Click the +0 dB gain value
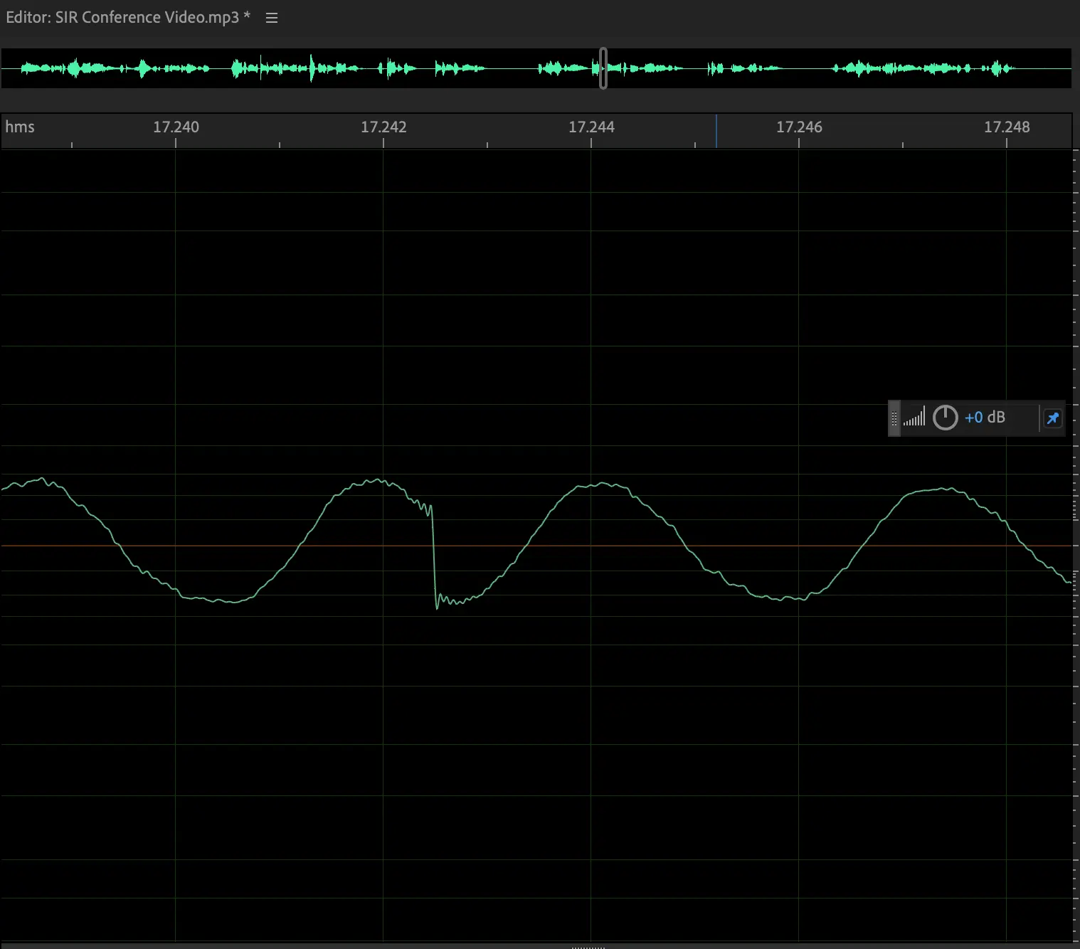The height and width of the screenshot is (949, 1080). point(985,418)
